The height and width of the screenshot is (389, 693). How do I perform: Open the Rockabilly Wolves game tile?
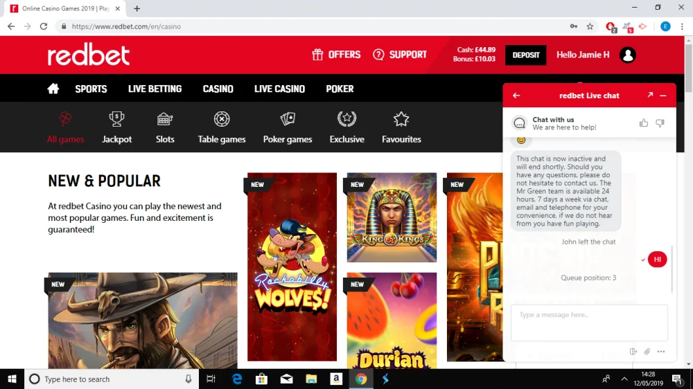coord(292,266)
